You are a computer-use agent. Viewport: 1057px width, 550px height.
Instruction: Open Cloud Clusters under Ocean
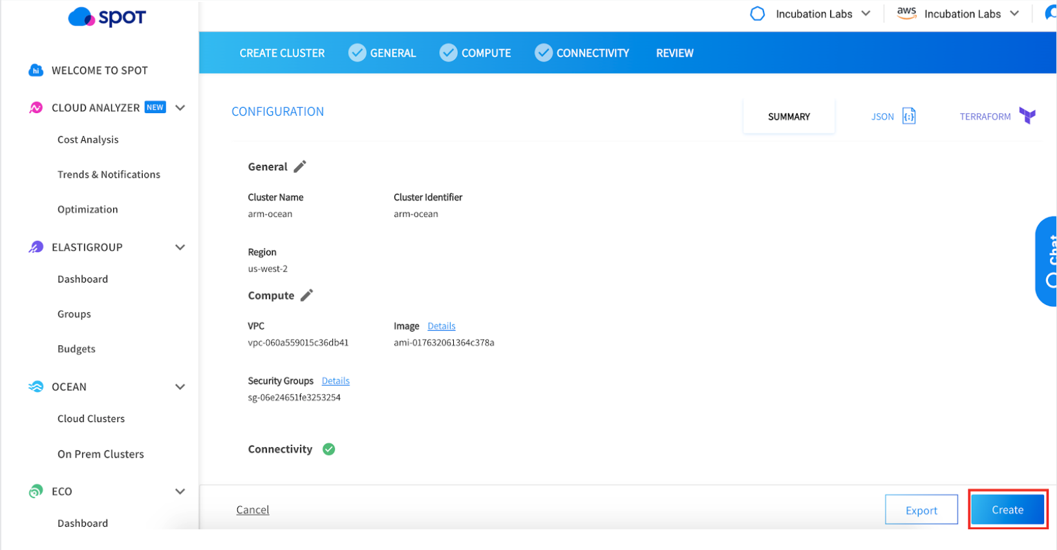pos(91,419)
